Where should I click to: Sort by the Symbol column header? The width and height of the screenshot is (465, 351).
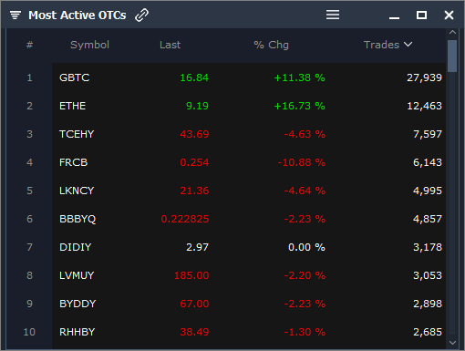pyautogui.click(x=89, y=45)
